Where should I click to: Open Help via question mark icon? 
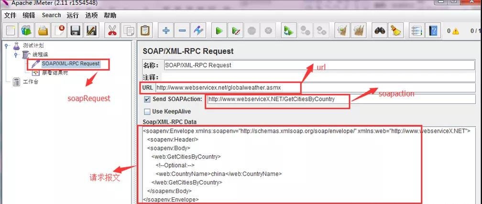433,31
